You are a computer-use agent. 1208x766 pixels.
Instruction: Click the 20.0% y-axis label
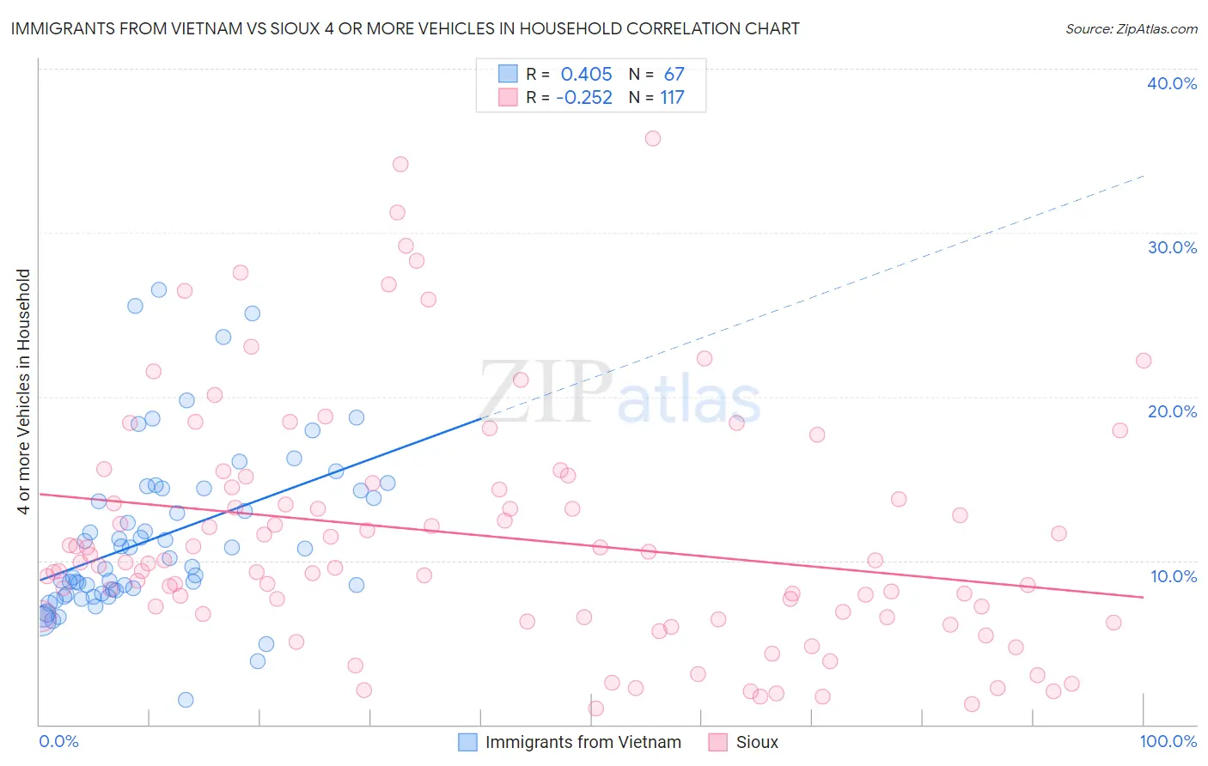point(1172,411)
